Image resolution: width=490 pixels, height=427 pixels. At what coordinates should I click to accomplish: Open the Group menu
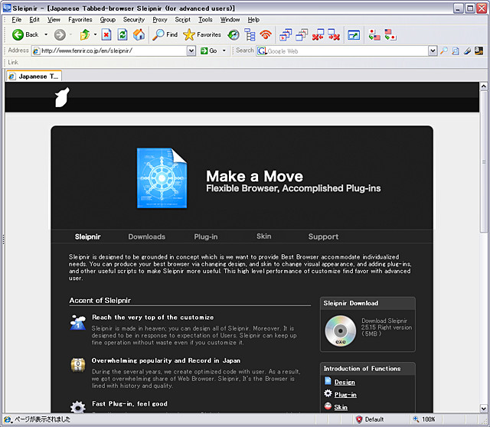(108, 20)
